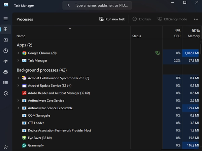Click Chrome's efficiency mode leaf icon
The height and width of the screenshot is (151, 202).
pyautogui.click(x=158, y=53)
